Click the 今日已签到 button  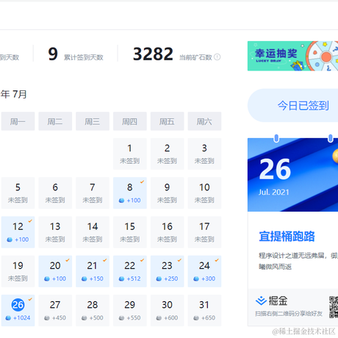coord(292,106)
